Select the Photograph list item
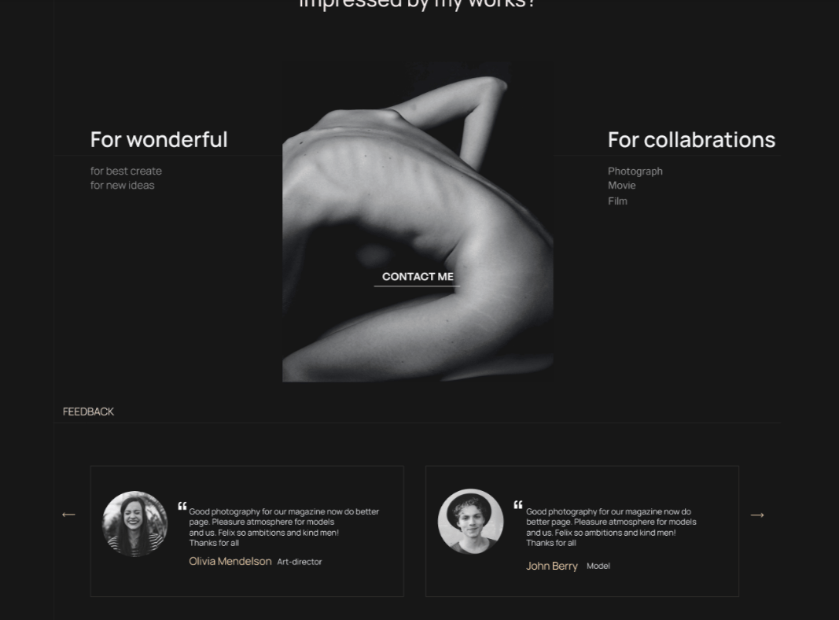This screenshot has height=620, width=839. 635,172
